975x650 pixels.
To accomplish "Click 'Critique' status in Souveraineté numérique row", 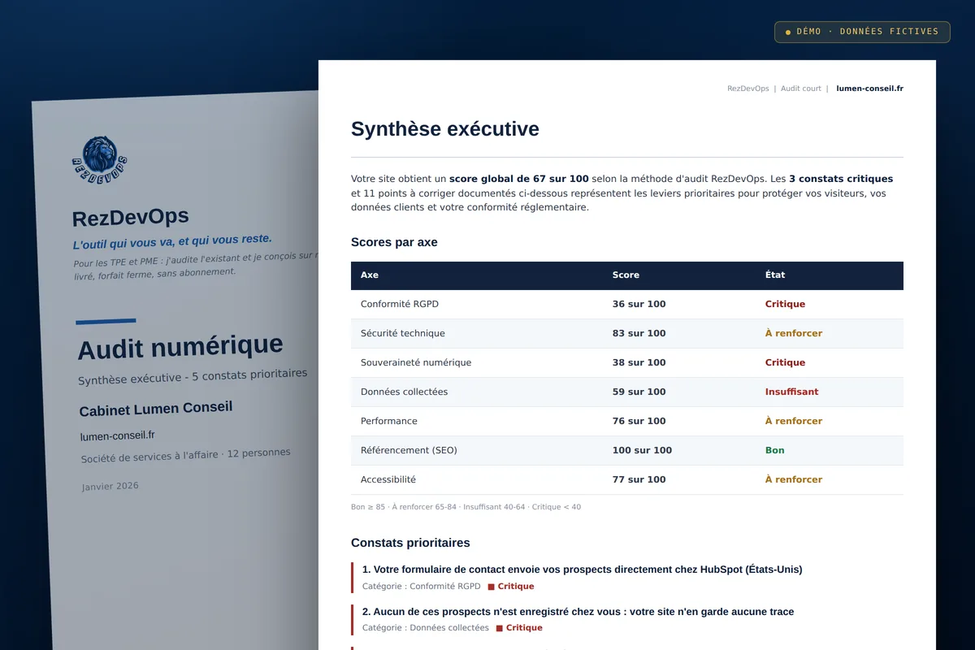I will [785, 362].
